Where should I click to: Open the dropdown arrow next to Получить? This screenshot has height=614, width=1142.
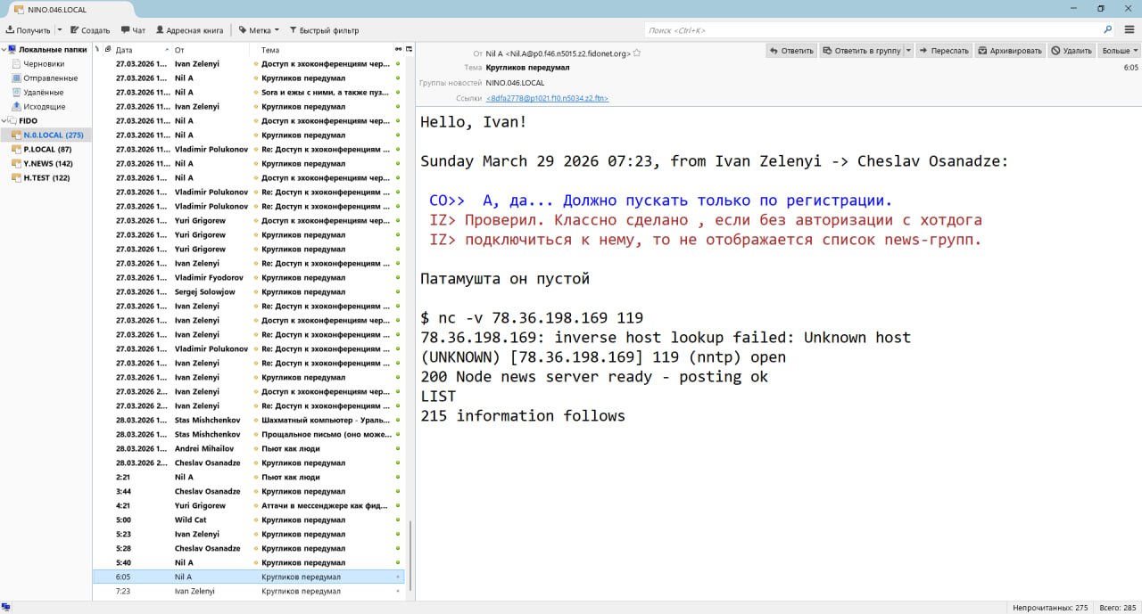pyautogui.click(x=58, y=30)
